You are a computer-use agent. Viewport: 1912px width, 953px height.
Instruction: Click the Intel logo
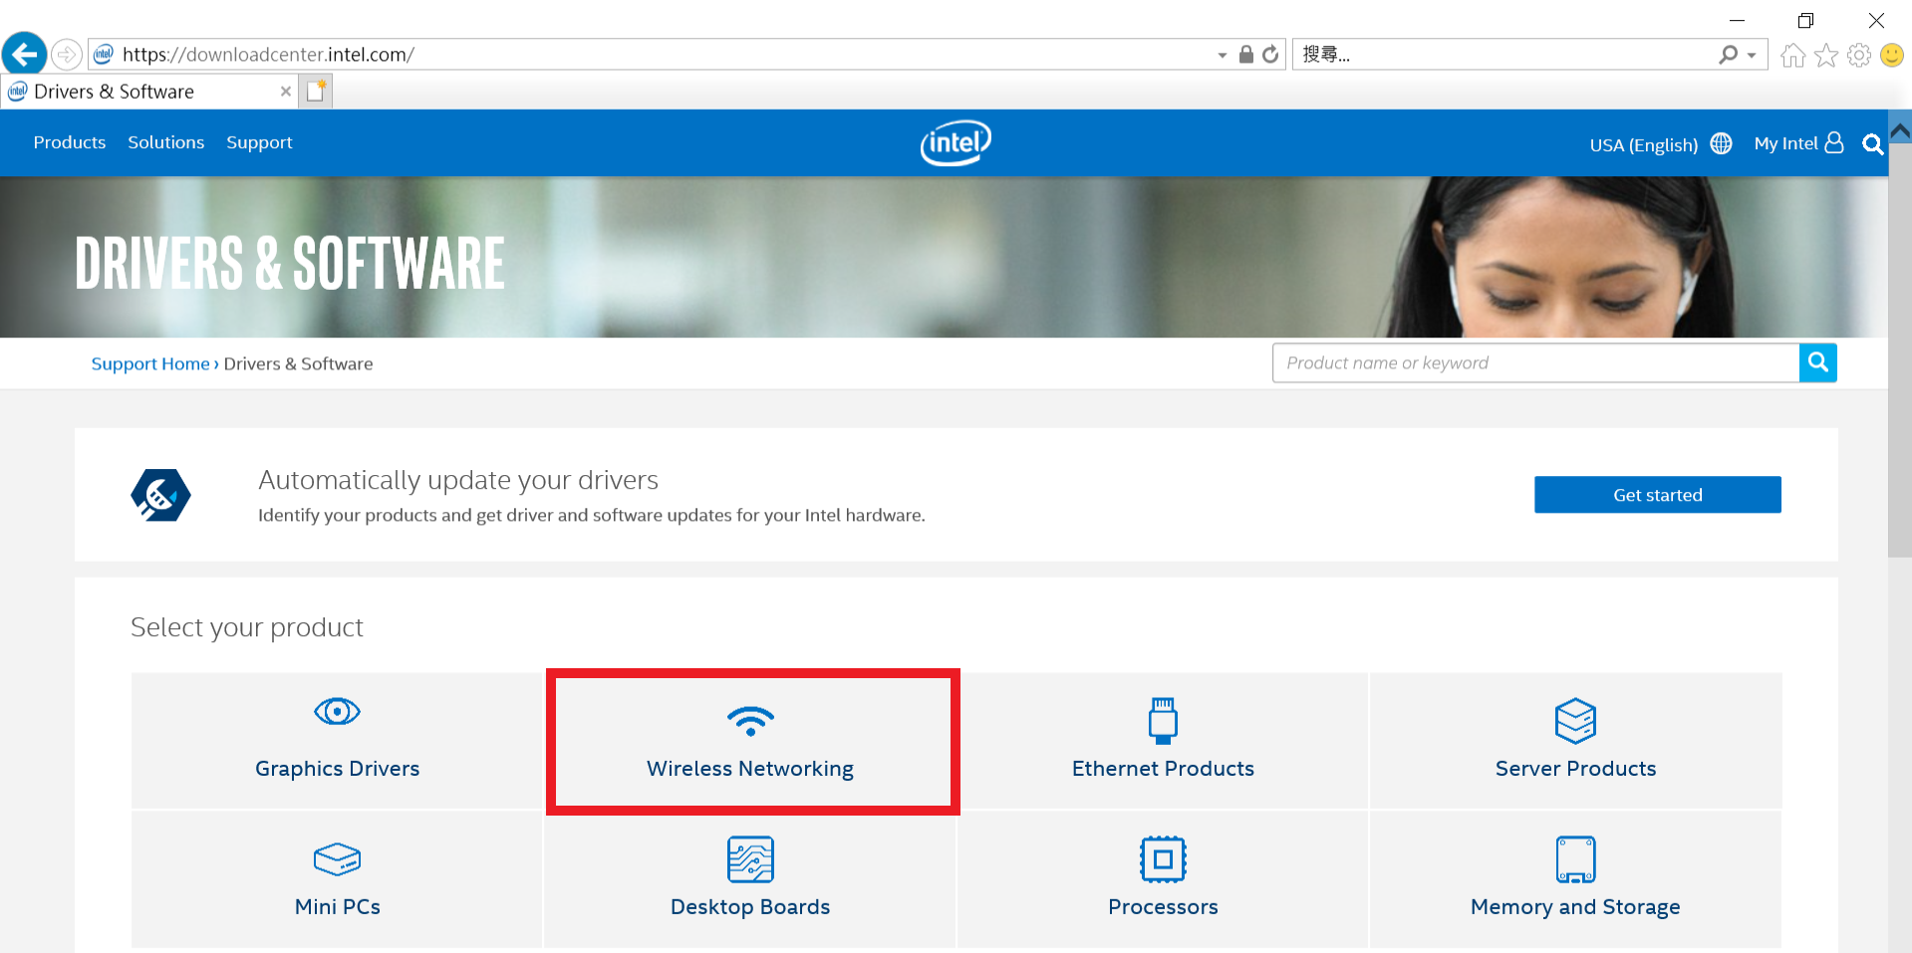(x=956, y=142)
